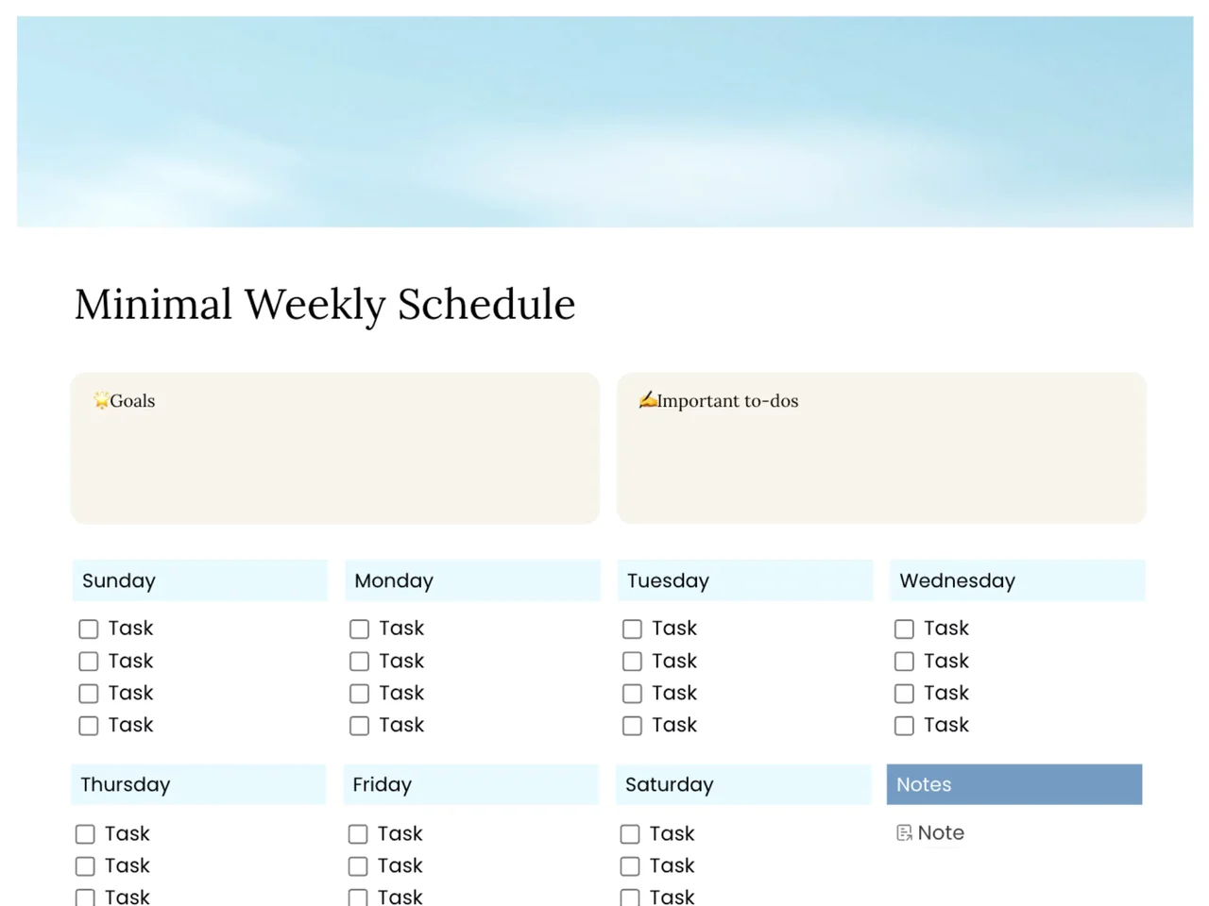Open the Note page icon
This screenshot has height=906, width=1209.
904,832
